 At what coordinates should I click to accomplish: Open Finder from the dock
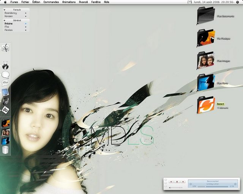click(5, 47)
